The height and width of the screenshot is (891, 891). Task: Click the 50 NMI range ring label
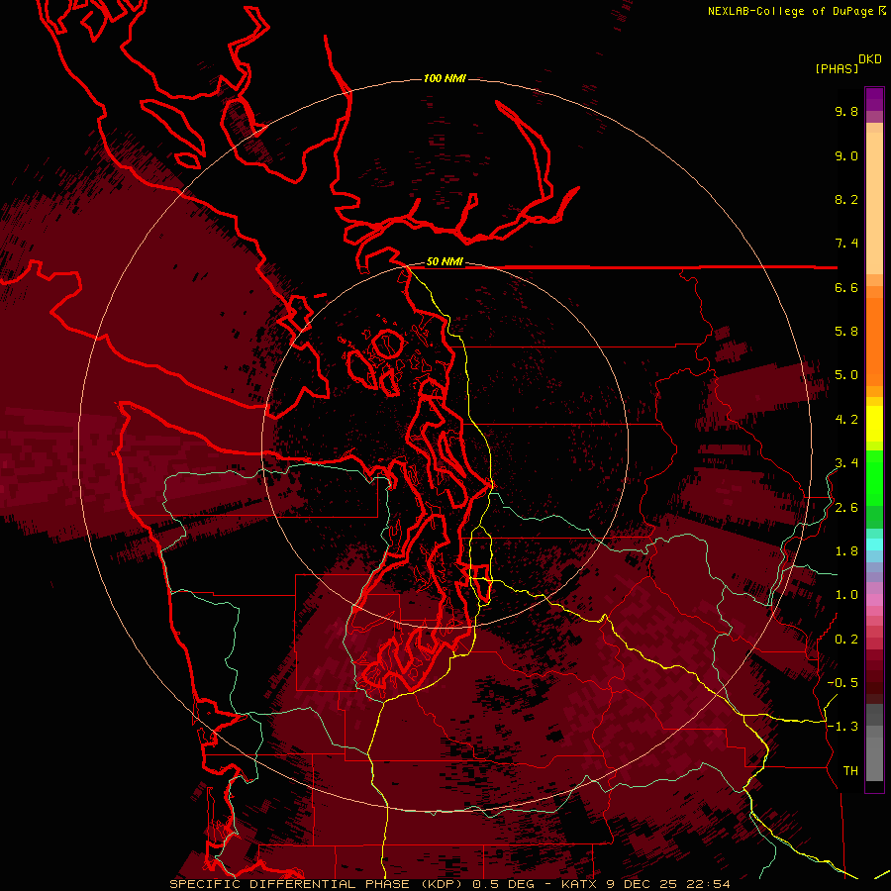click(x=445, y=262)
